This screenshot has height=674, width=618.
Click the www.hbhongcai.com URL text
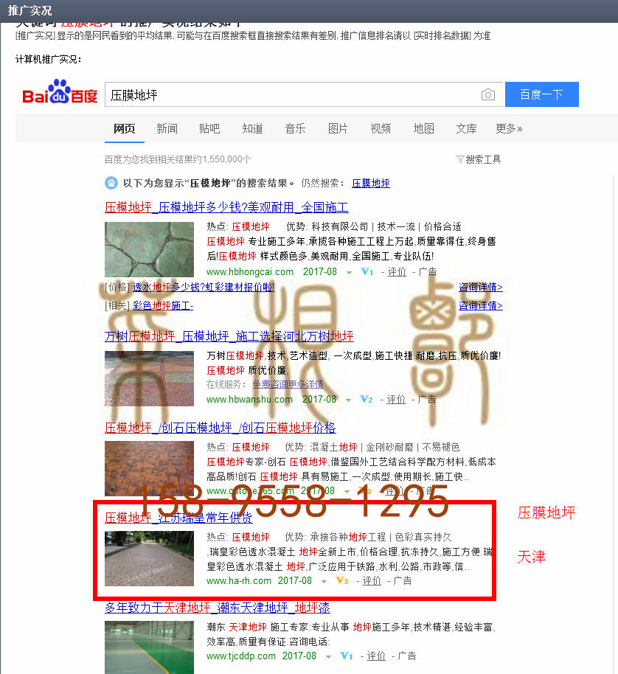[x=250, y=271]
